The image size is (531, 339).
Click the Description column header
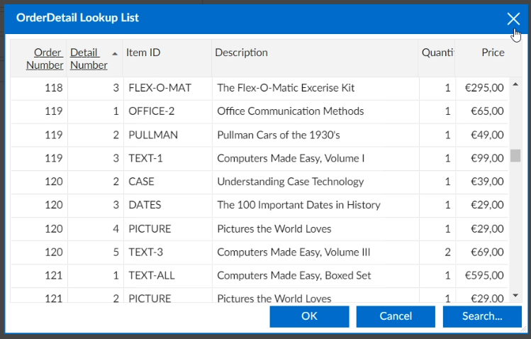pos(241,52)
